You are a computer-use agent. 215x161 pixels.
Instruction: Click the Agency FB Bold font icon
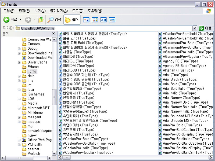pos(160,66)
